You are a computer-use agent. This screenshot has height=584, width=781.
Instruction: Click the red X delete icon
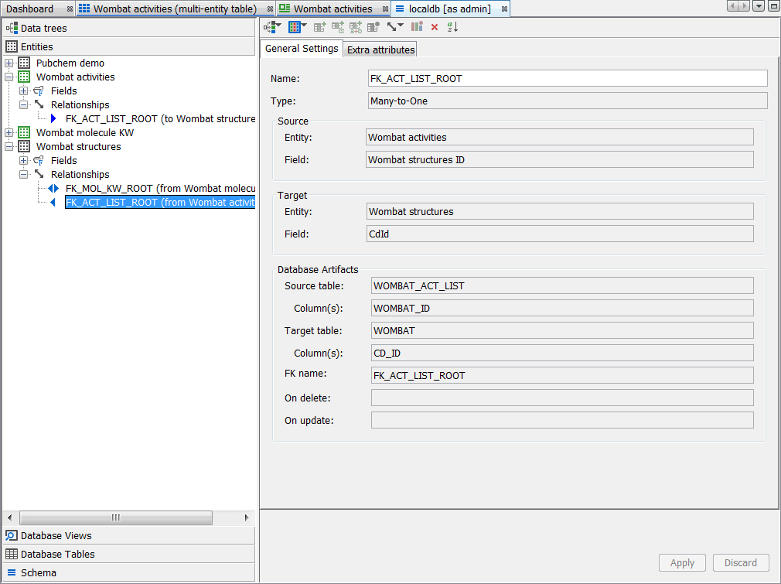click(x=435, y=27)
